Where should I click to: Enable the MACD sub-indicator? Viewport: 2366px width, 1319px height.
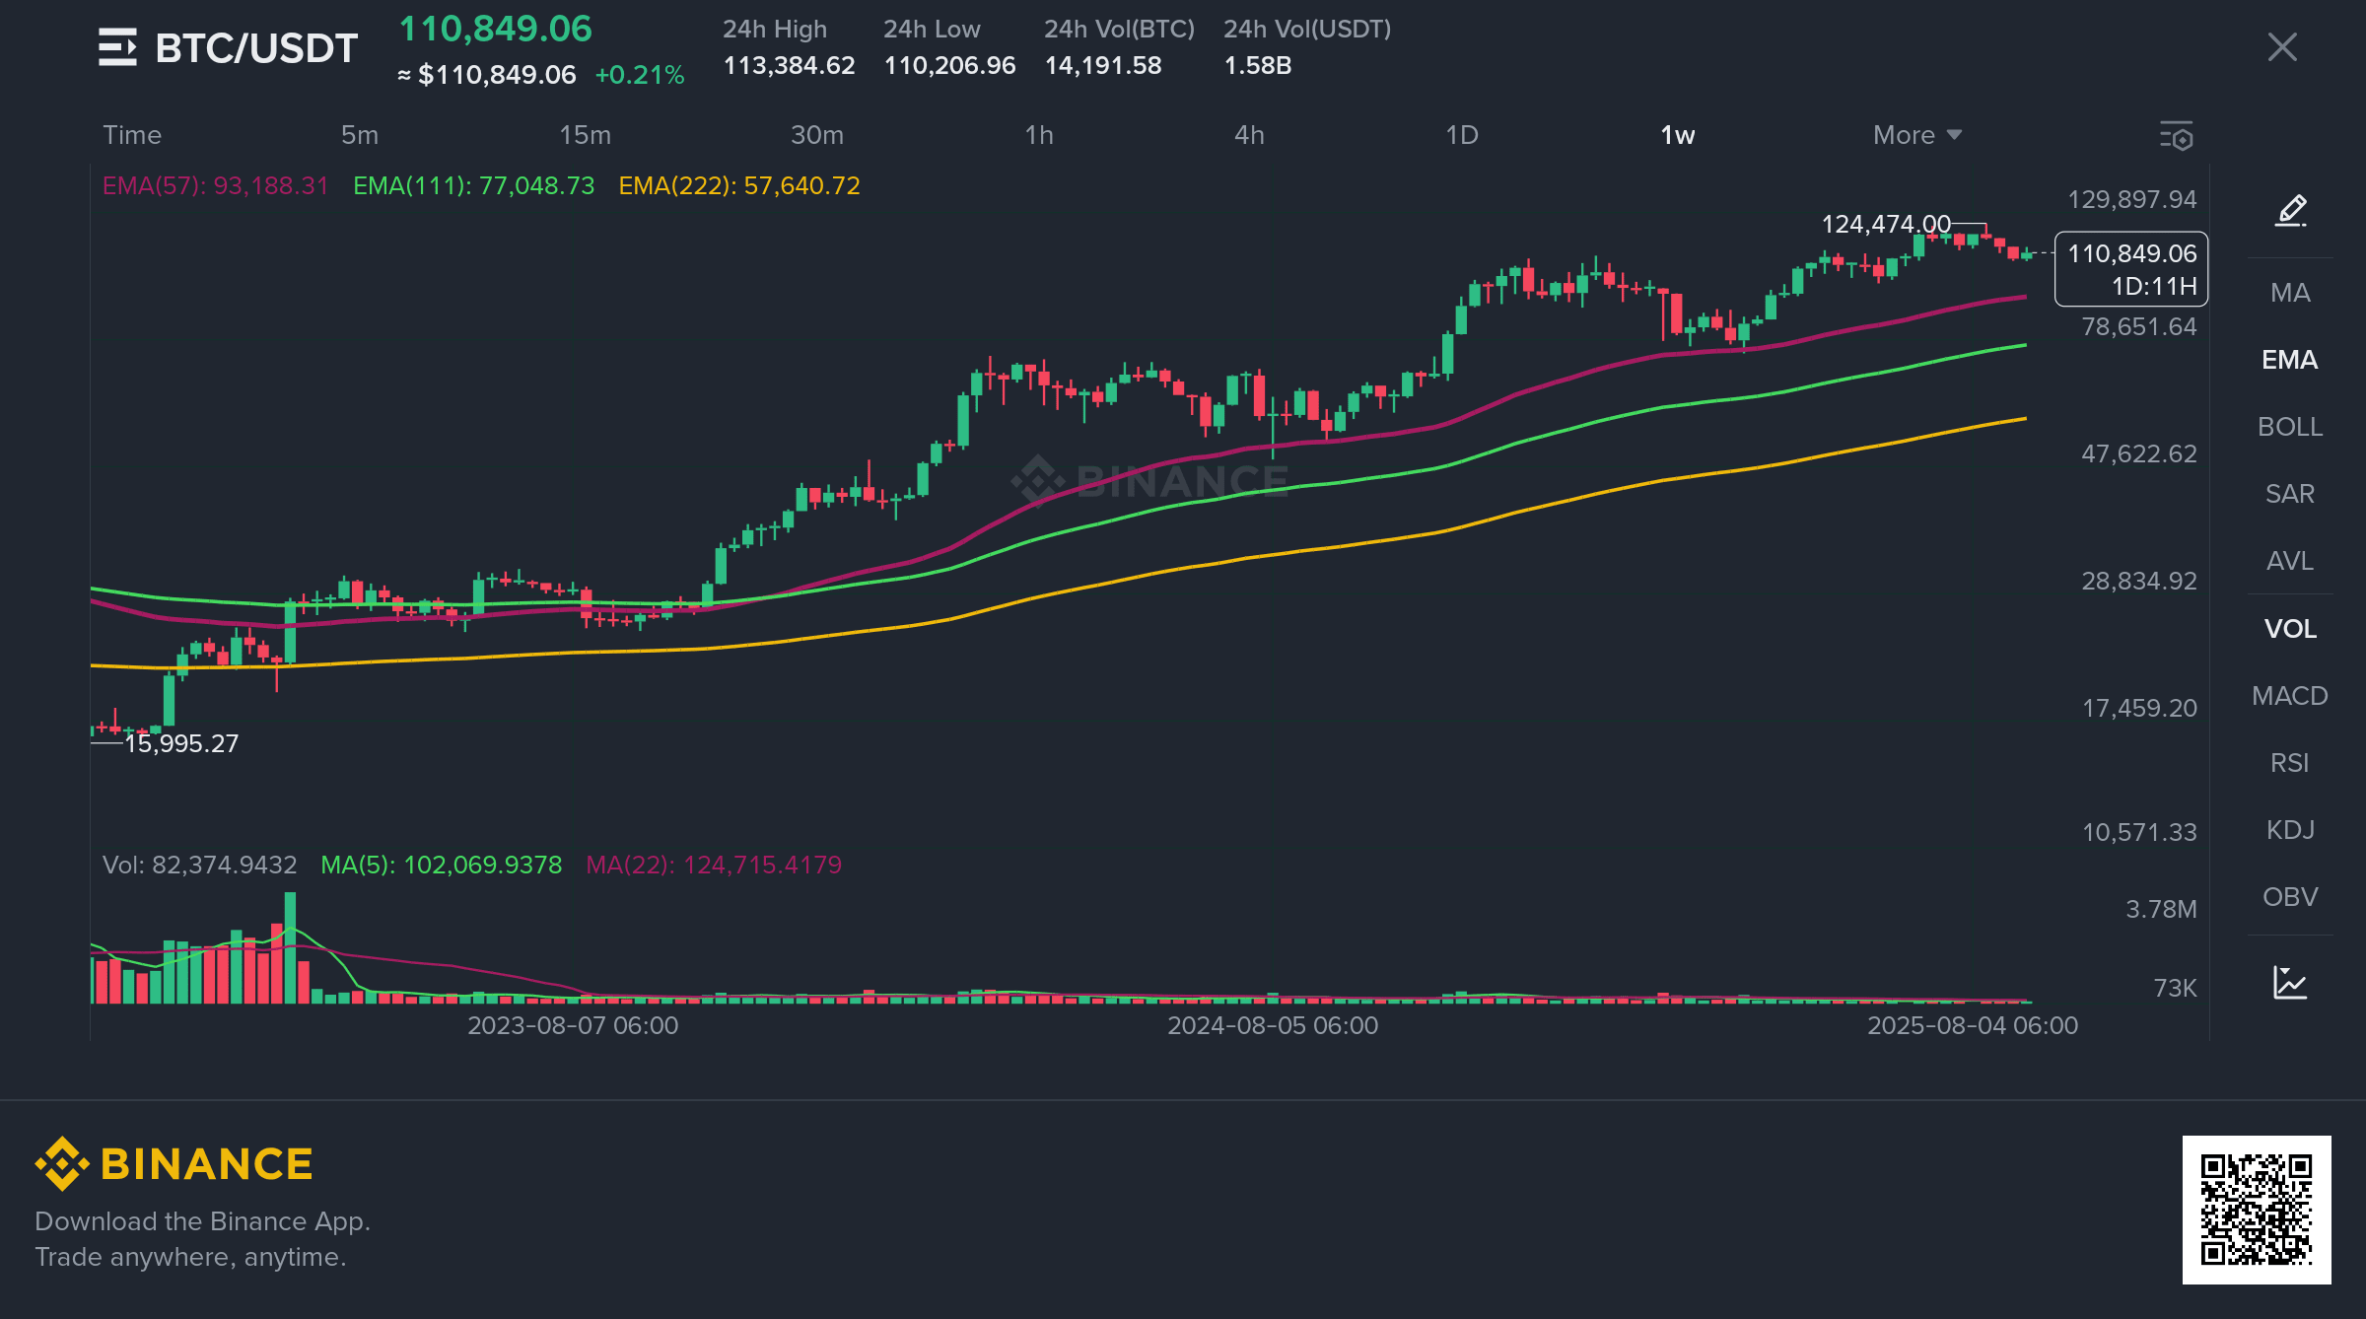coord(2289,696)
